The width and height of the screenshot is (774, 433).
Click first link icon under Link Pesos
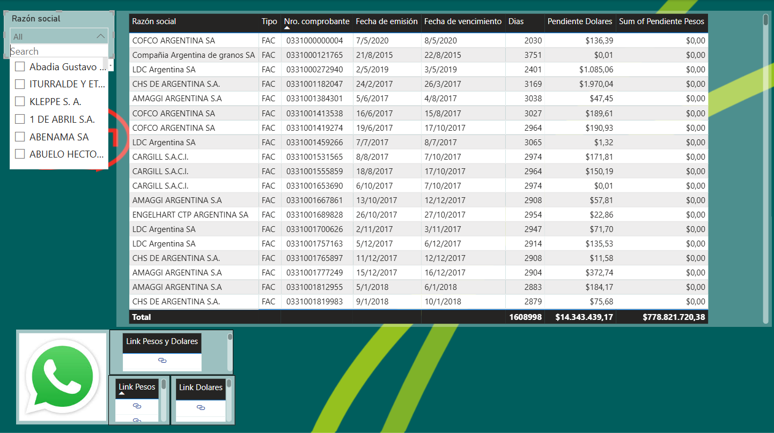(137, 407)
